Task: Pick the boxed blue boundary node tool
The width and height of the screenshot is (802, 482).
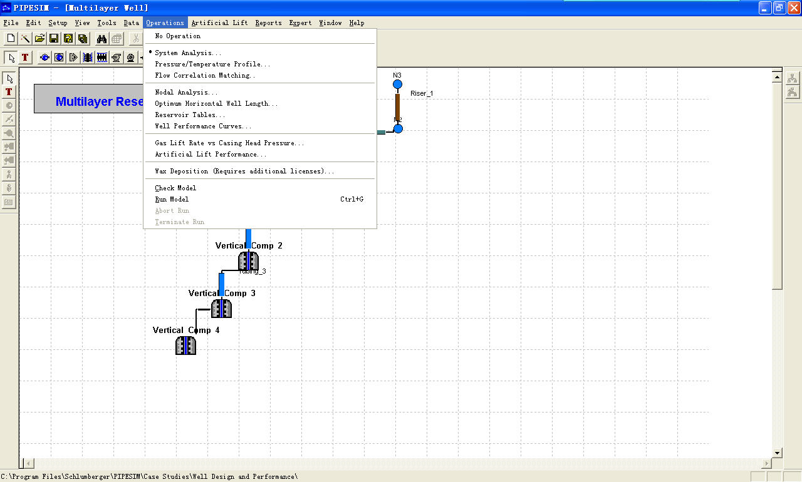Action: [59, 58]
